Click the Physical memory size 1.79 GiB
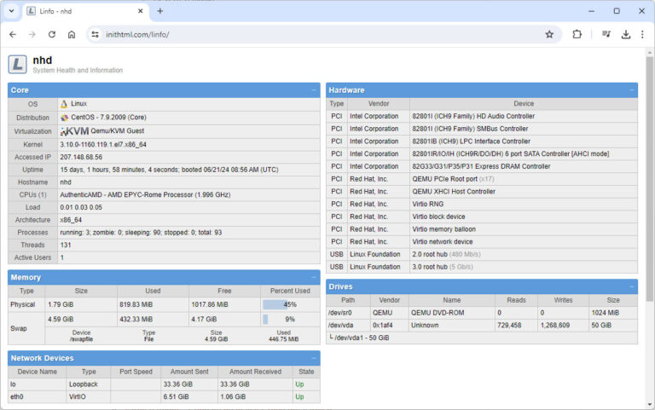 pyautogui.click(x=61, y=304)
